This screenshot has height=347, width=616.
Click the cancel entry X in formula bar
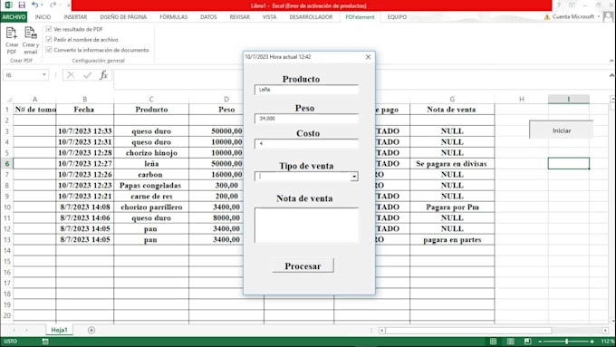pos(71,74)
